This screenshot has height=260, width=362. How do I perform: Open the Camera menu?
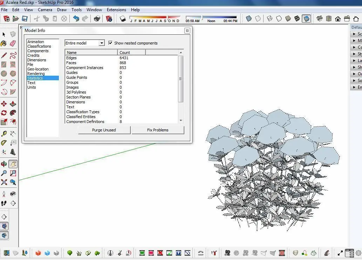click(45, 10)
